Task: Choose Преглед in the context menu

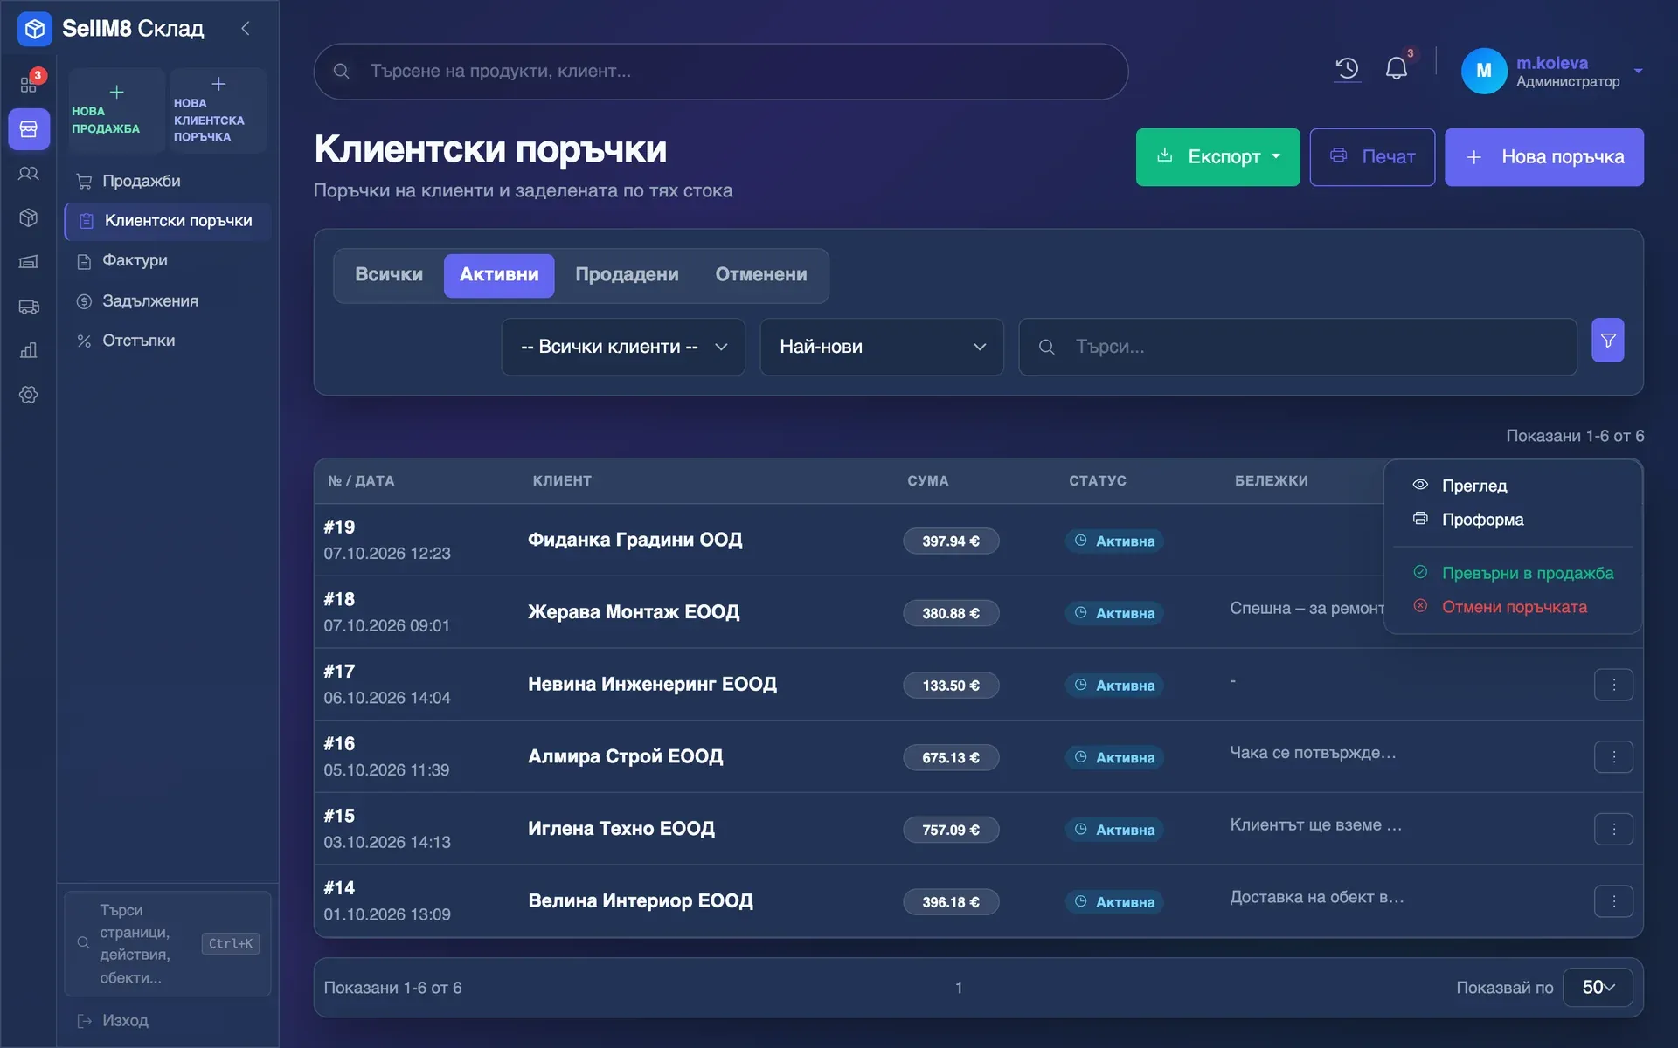Action: pos(1513,486)
